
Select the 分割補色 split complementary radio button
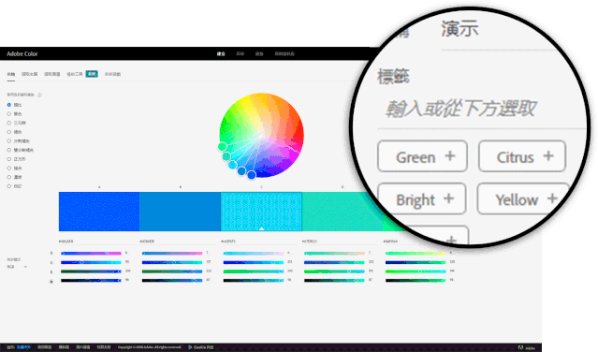(8, 140)
